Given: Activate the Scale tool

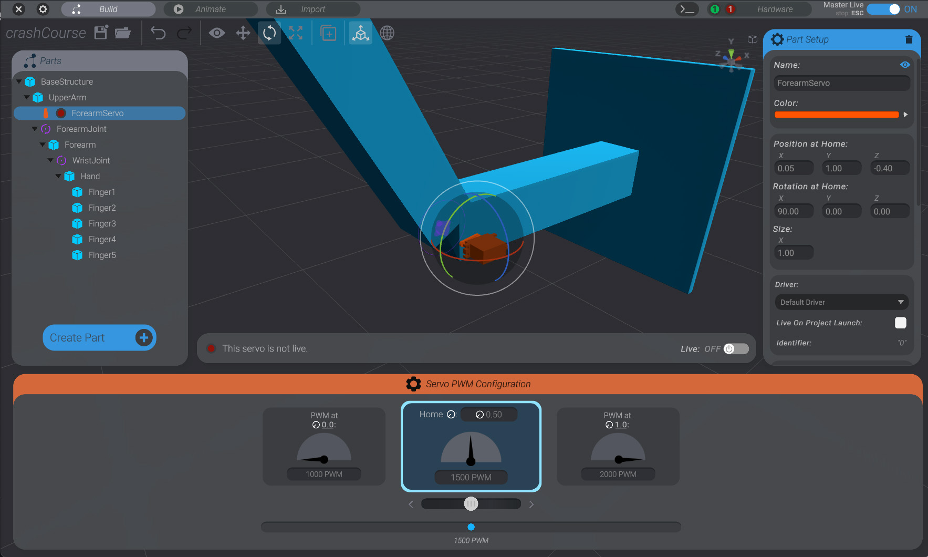Looking at the screenshot, I should coord(296,33).
